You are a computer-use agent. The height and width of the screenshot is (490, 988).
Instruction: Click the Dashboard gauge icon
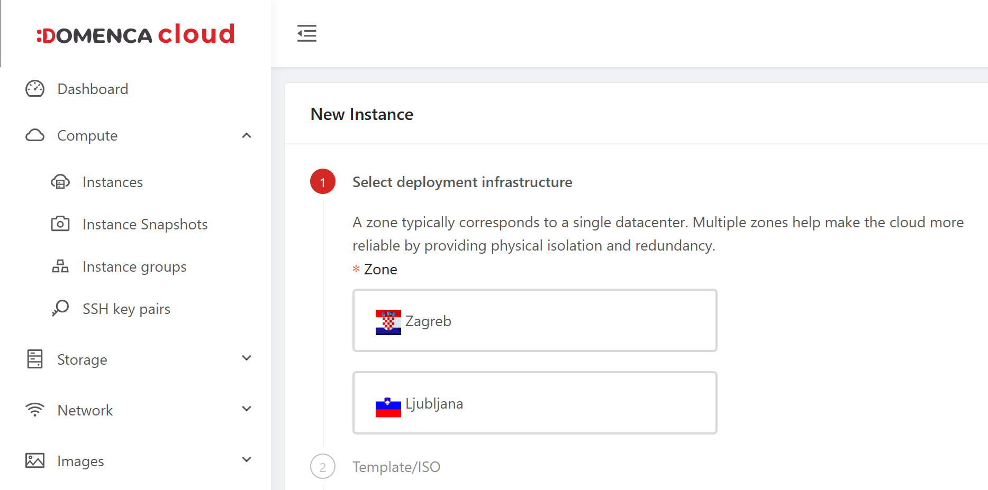click(35, 89)
